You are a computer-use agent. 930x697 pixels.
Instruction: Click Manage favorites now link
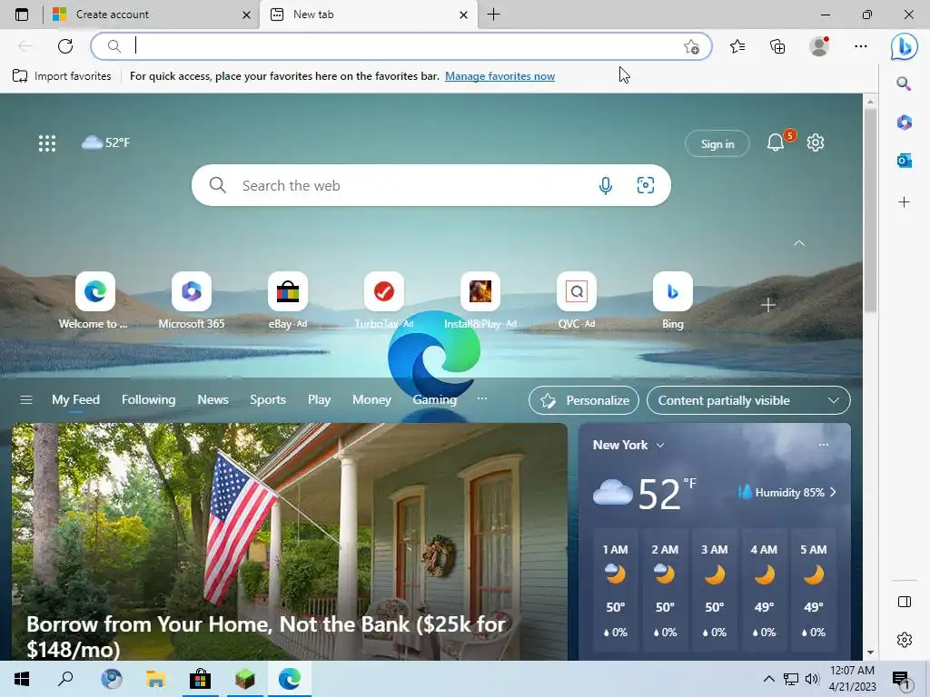(x=500, y=76)
